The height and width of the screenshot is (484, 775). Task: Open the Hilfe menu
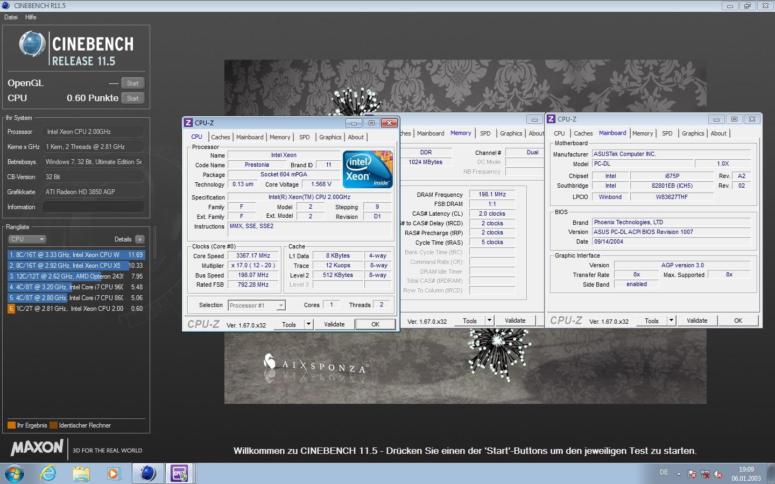[x=31, y=17]
